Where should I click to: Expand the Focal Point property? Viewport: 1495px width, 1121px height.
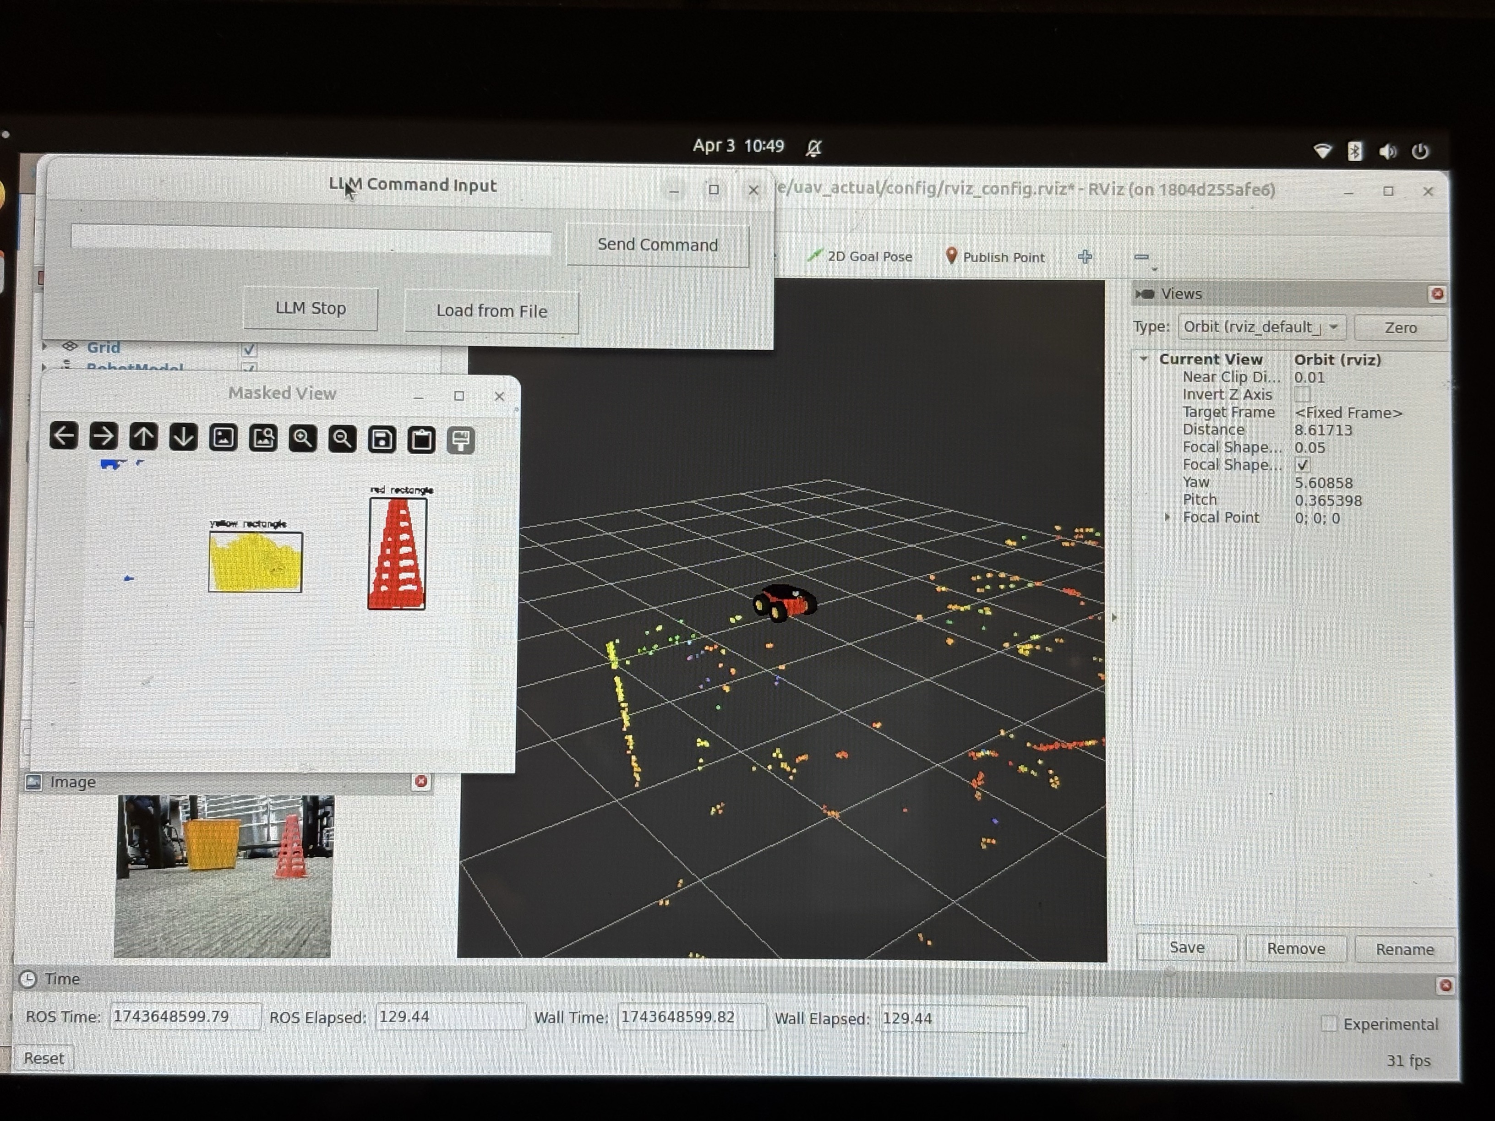pos(1167,517)
